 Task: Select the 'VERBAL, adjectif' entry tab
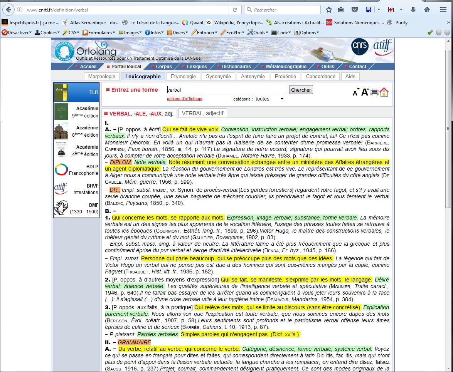(202, 113)
